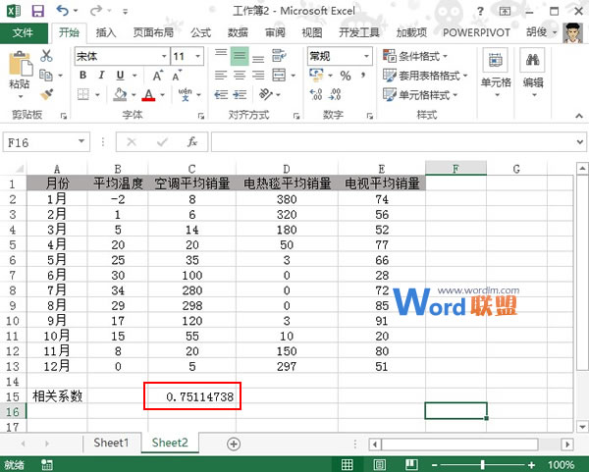Add a new sheet with plus icon
589x472 pixels.
(234, 444)
